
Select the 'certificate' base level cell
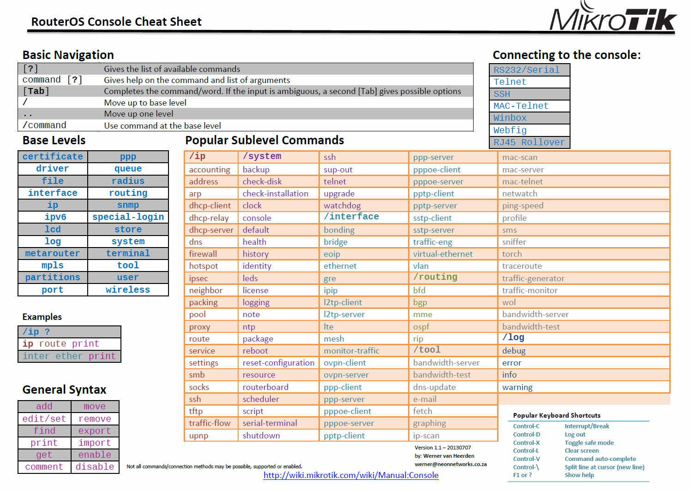tap(53, 157)
